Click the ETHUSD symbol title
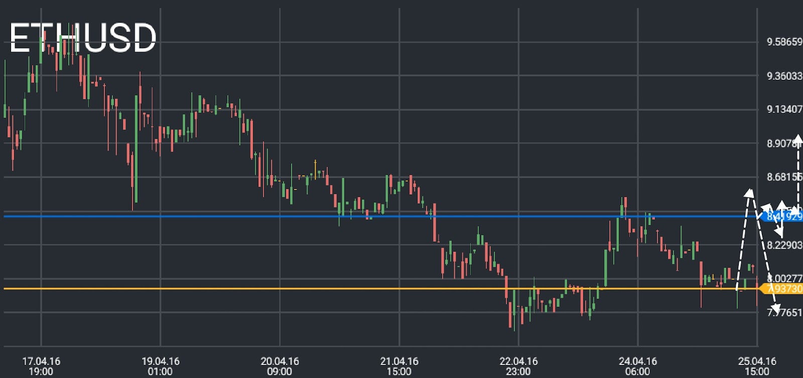Screen dimensions: 803x378 tap(83, 38)
